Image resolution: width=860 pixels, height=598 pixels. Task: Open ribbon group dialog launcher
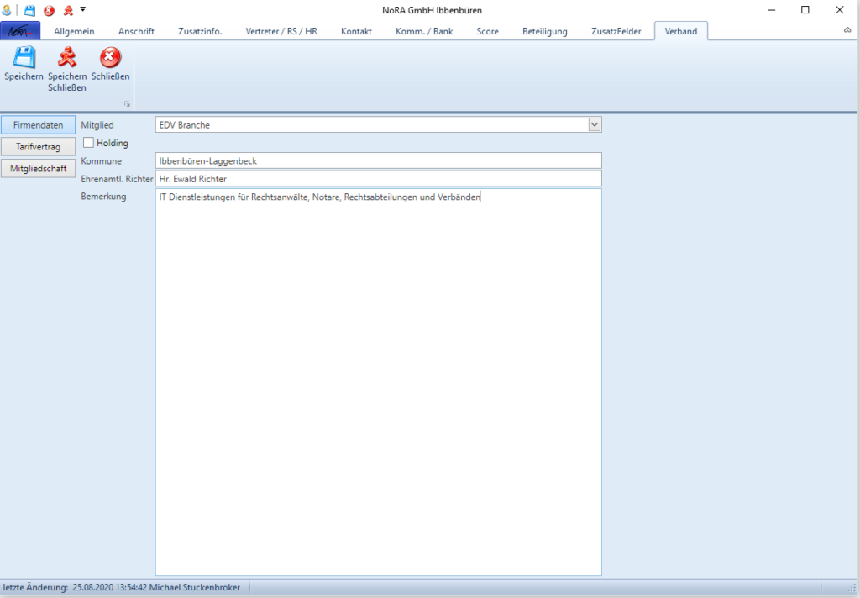pos(128,104)
